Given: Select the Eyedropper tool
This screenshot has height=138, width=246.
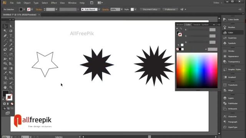Looking at the screenshot, I should (5, 73).
